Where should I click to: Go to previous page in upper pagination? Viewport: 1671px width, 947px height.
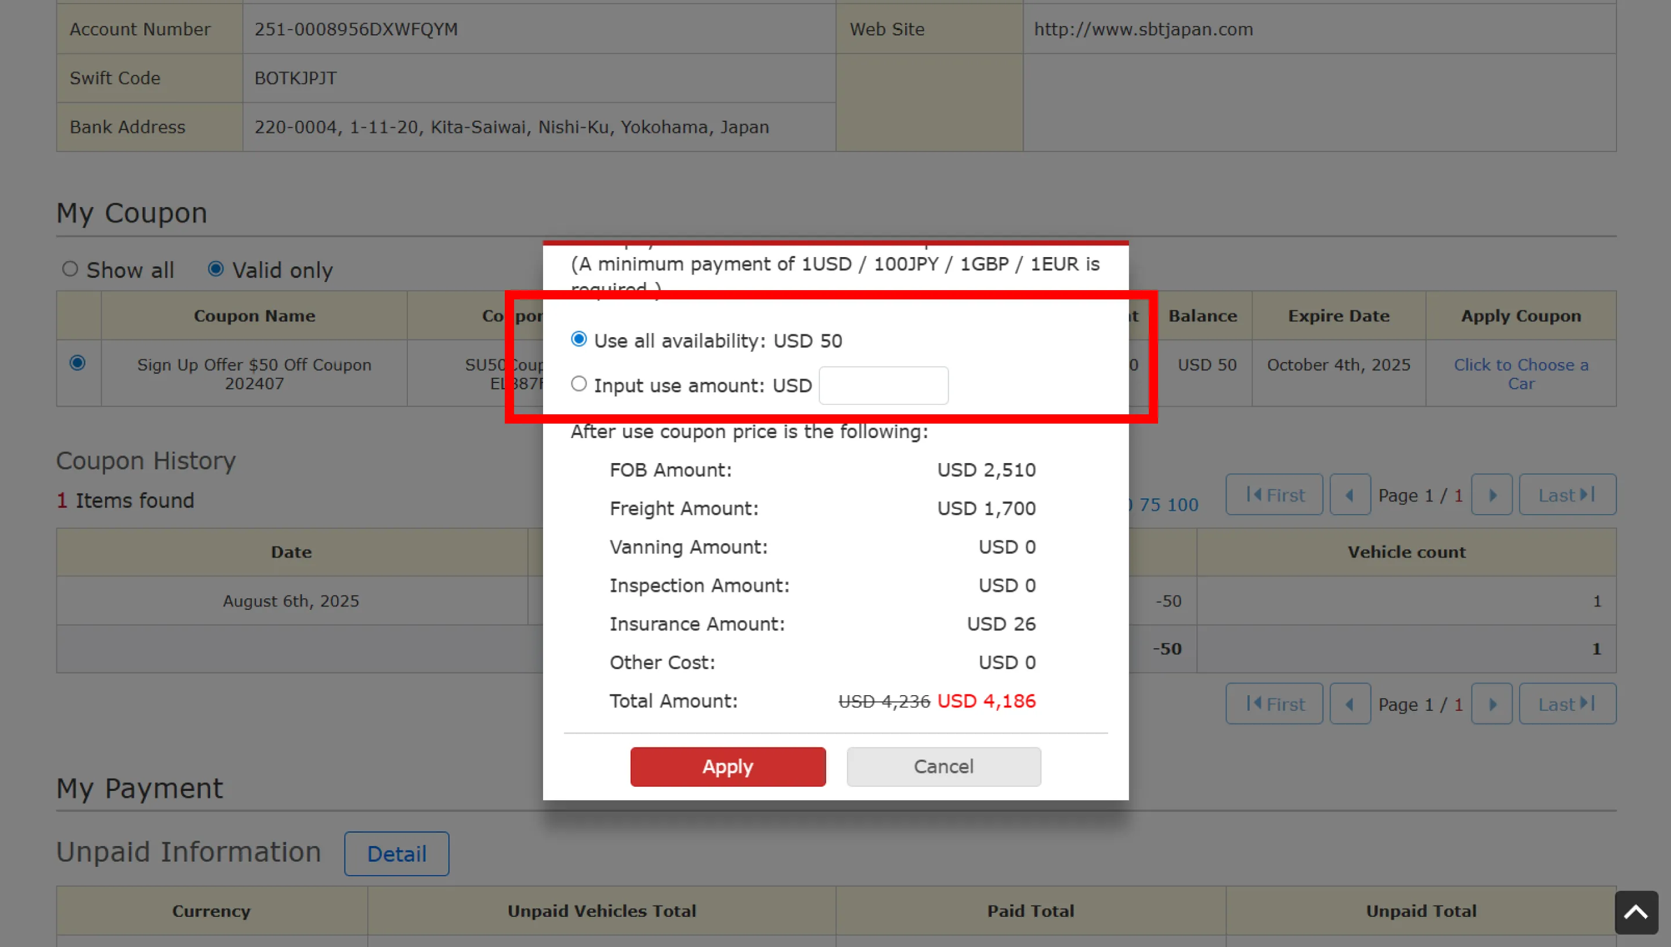(1350, 495)
